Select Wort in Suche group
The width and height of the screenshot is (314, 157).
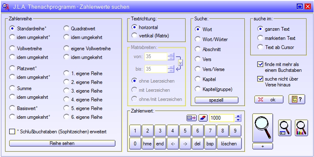[x=198, y=29]
